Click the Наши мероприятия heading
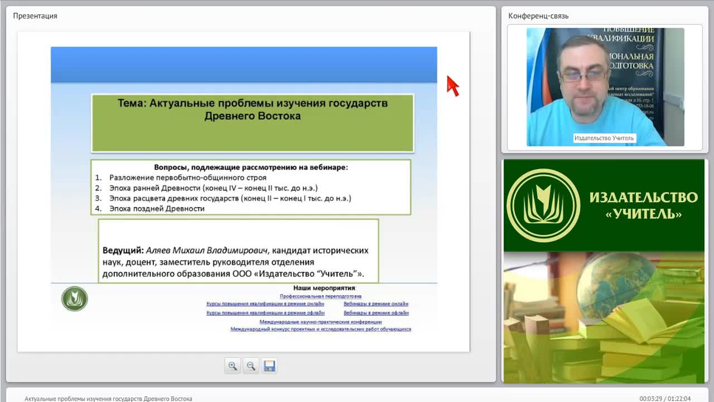Viewport: 714px width, 402px height. [325, 288]
